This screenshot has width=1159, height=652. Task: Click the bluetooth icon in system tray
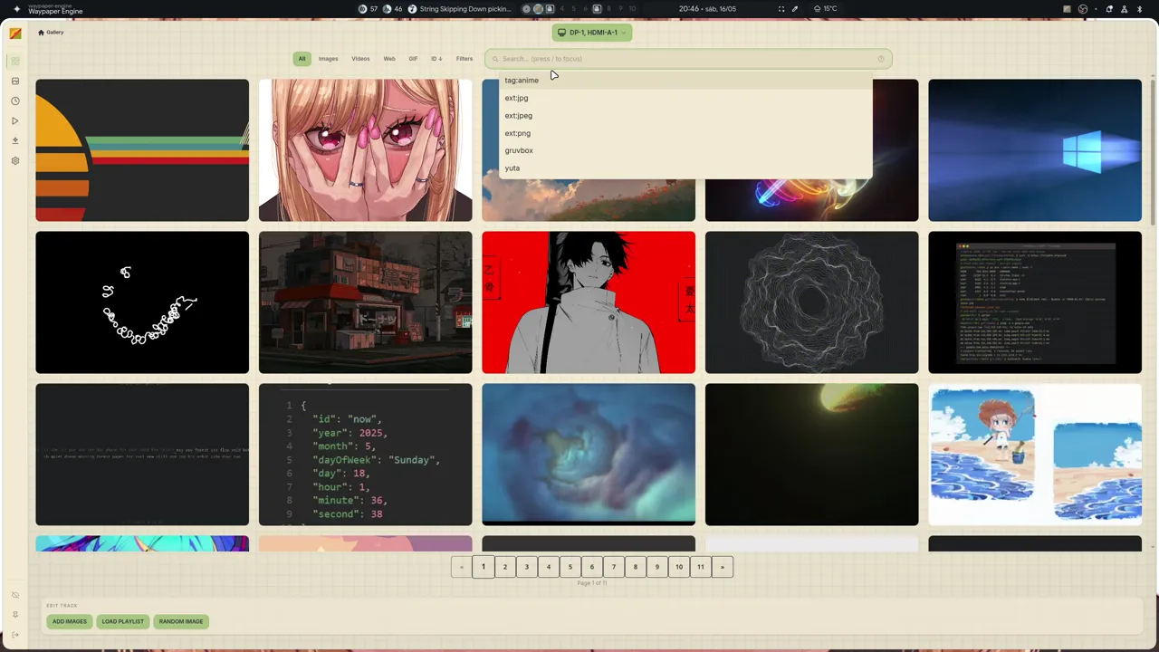point(1139,9)
